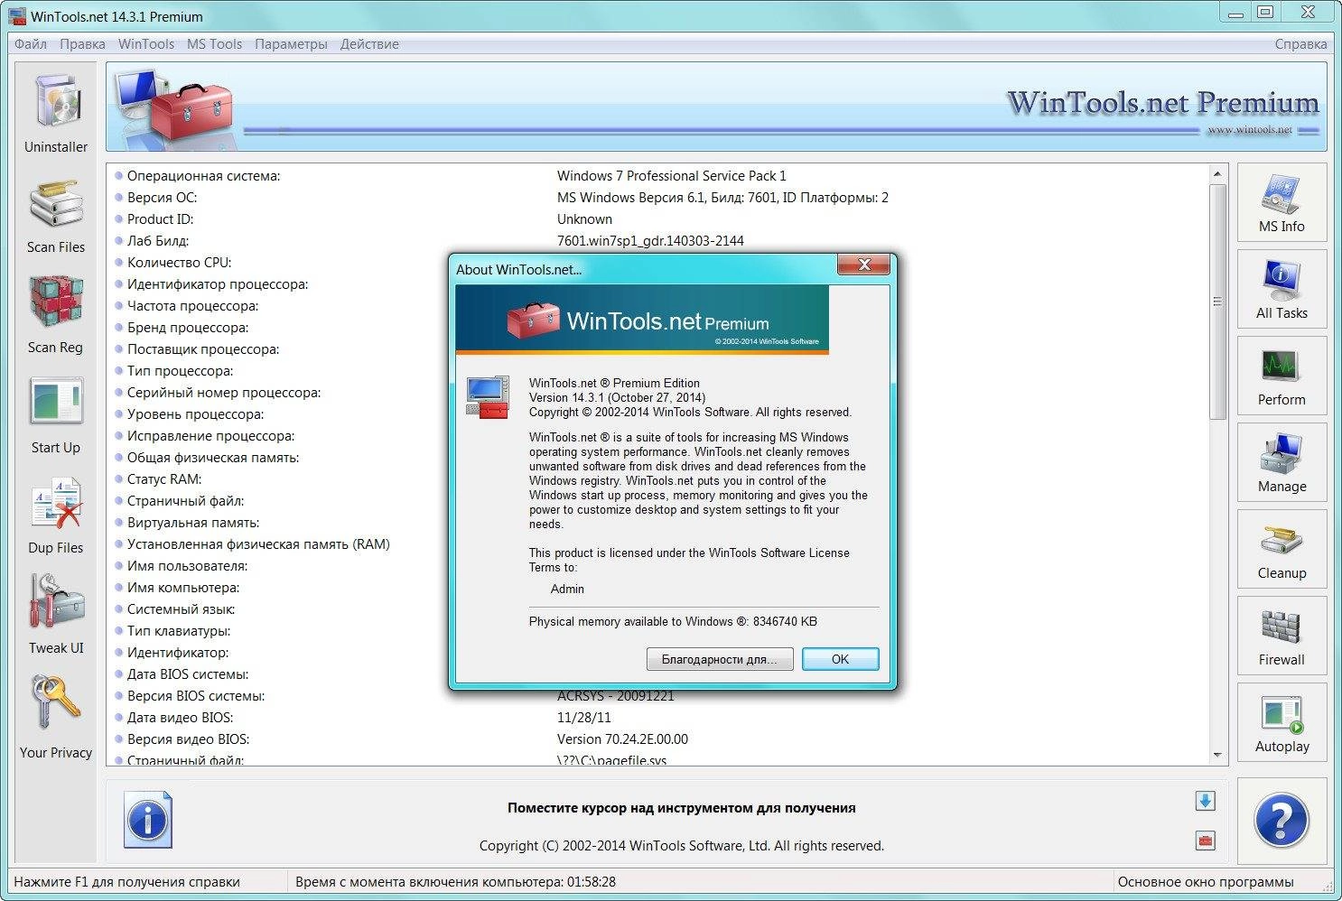The height and width of the screenshot is (901, 1342).
Task: Open the Tweak UI tool
Action: (x=56, y=616)
